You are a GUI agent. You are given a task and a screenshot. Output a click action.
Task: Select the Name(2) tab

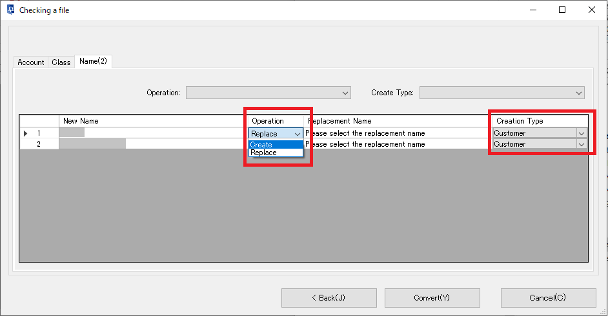(x=94, y=62)
